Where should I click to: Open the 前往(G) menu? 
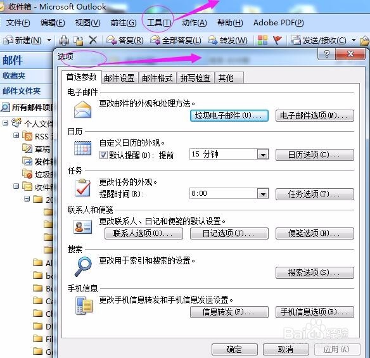tap(124, 23)
